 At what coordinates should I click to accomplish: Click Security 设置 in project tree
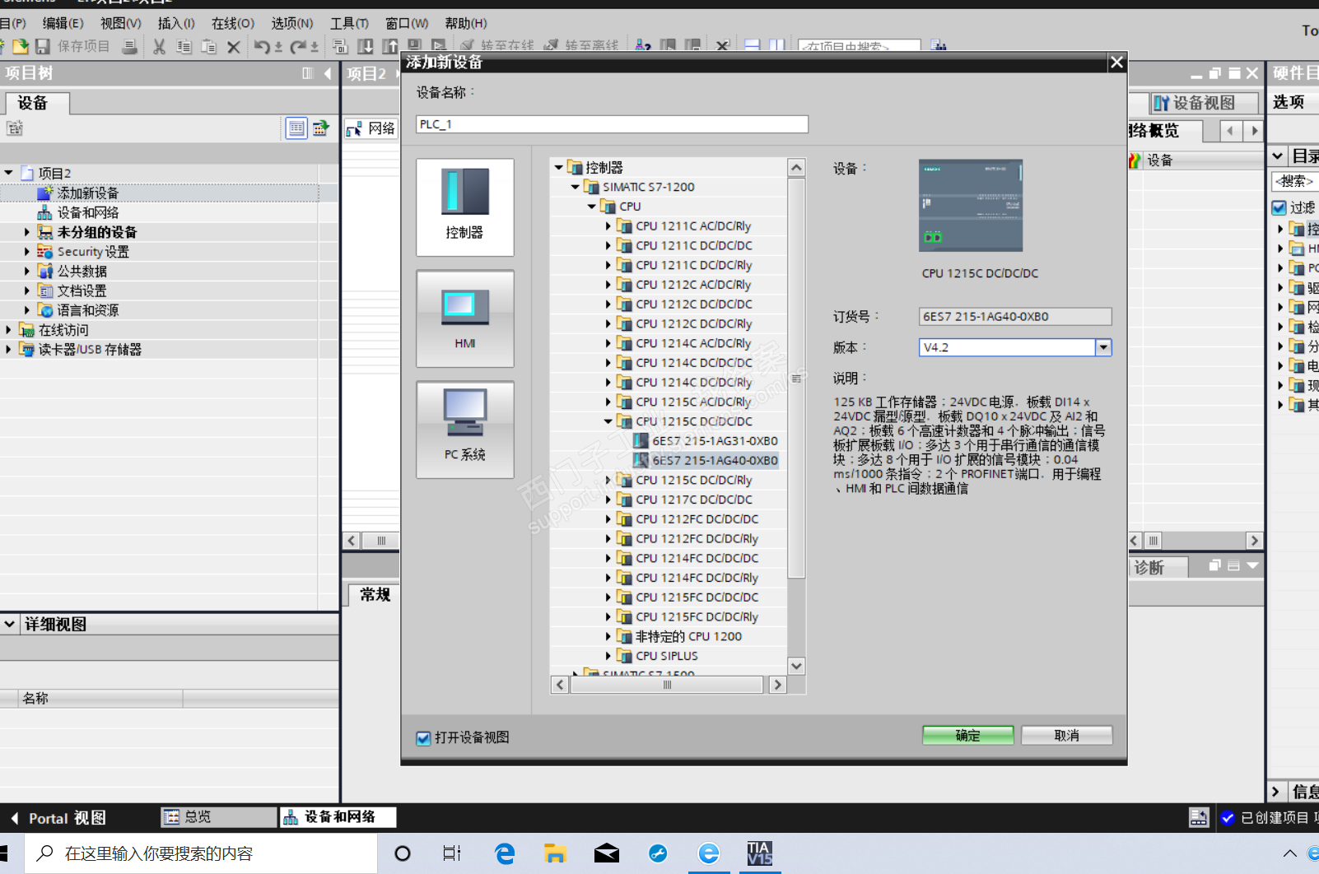(93, 252)
